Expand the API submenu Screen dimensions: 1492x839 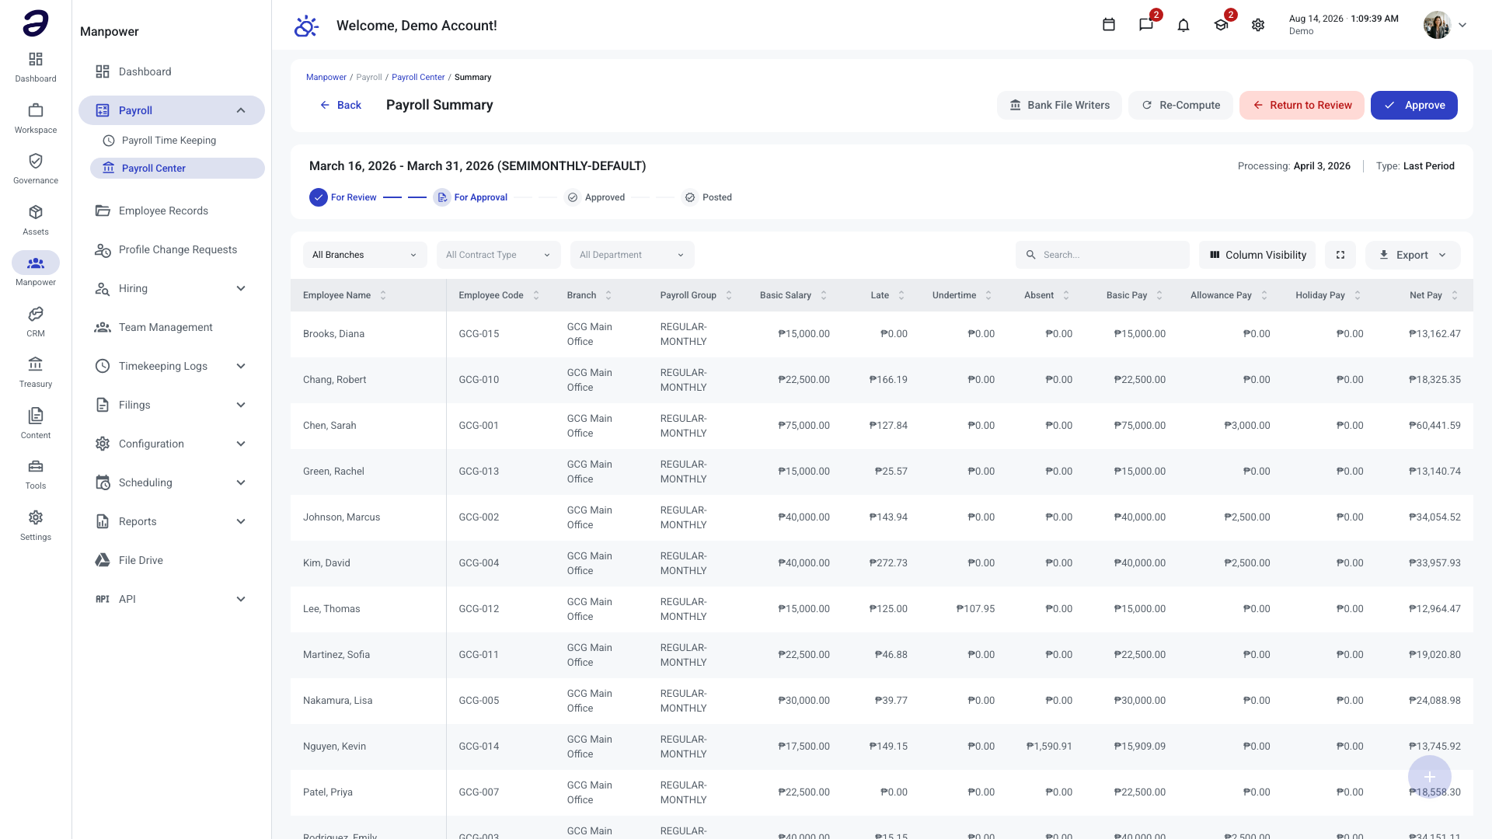[x=241, y=599]
